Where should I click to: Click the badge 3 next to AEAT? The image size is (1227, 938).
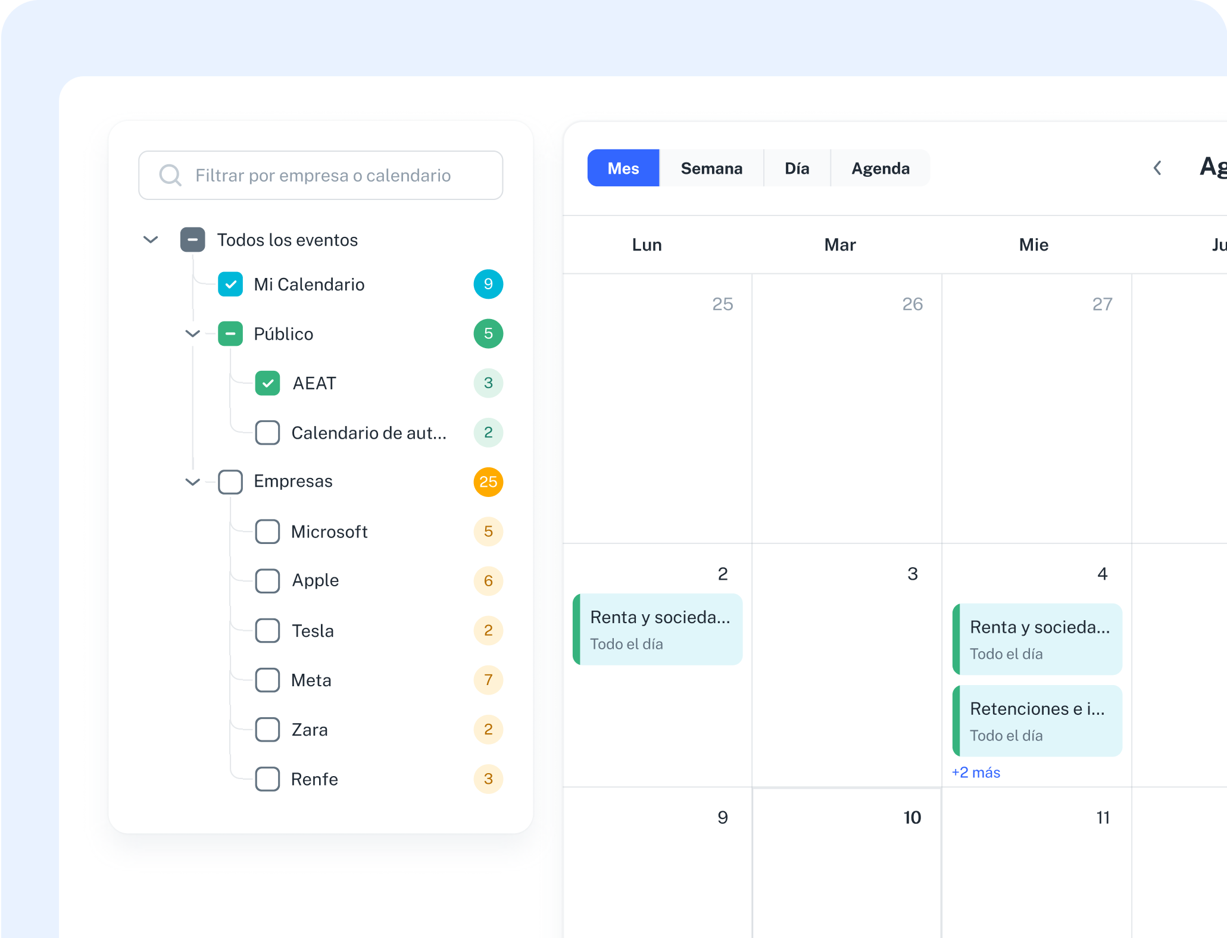click(x=488, y=383)
